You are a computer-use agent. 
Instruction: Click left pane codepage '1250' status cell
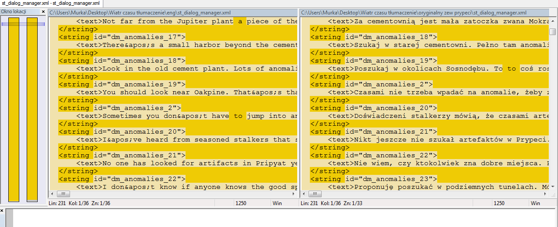[x=241, y=203]
